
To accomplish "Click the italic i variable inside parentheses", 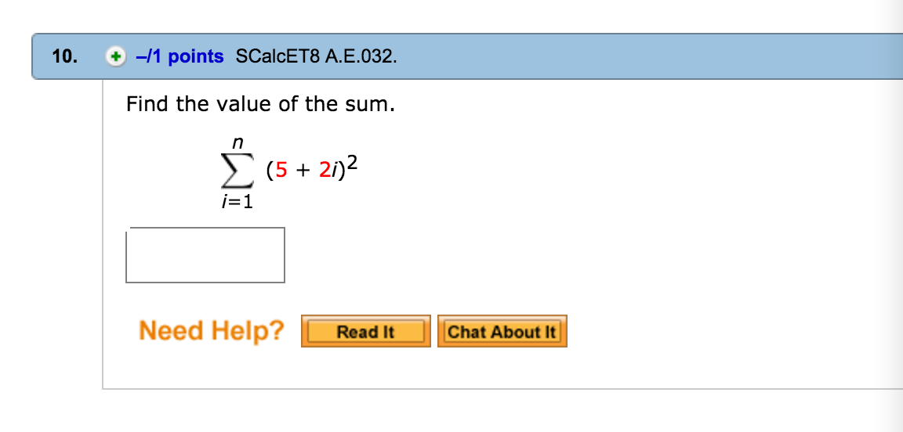I will 333,171.
